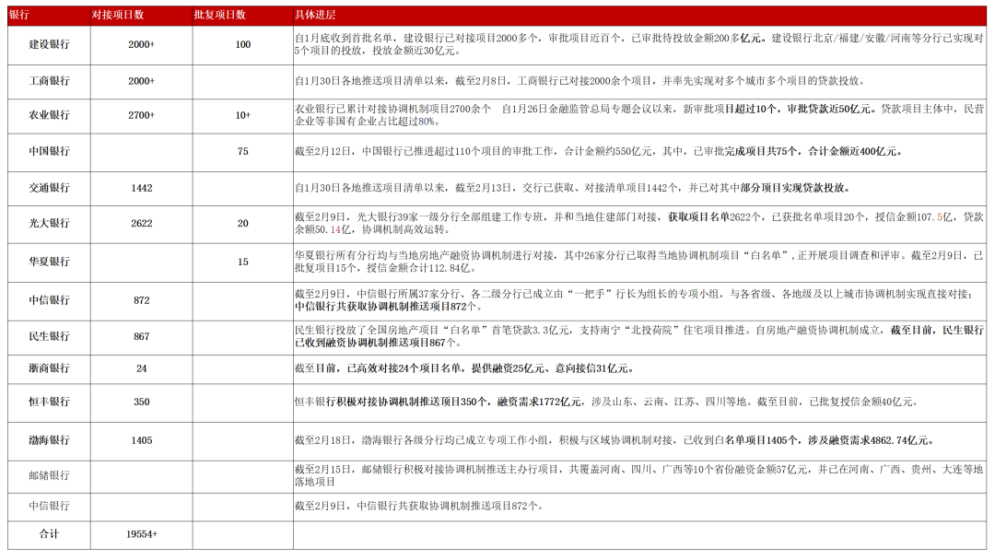Click the description starting '截至2月15日，邮储银行'
995x560 pixels.
[639, 475]
